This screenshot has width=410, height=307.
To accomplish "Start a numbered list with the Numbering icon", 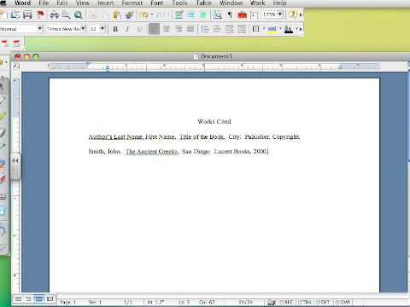I will click(x=205, y=29).
